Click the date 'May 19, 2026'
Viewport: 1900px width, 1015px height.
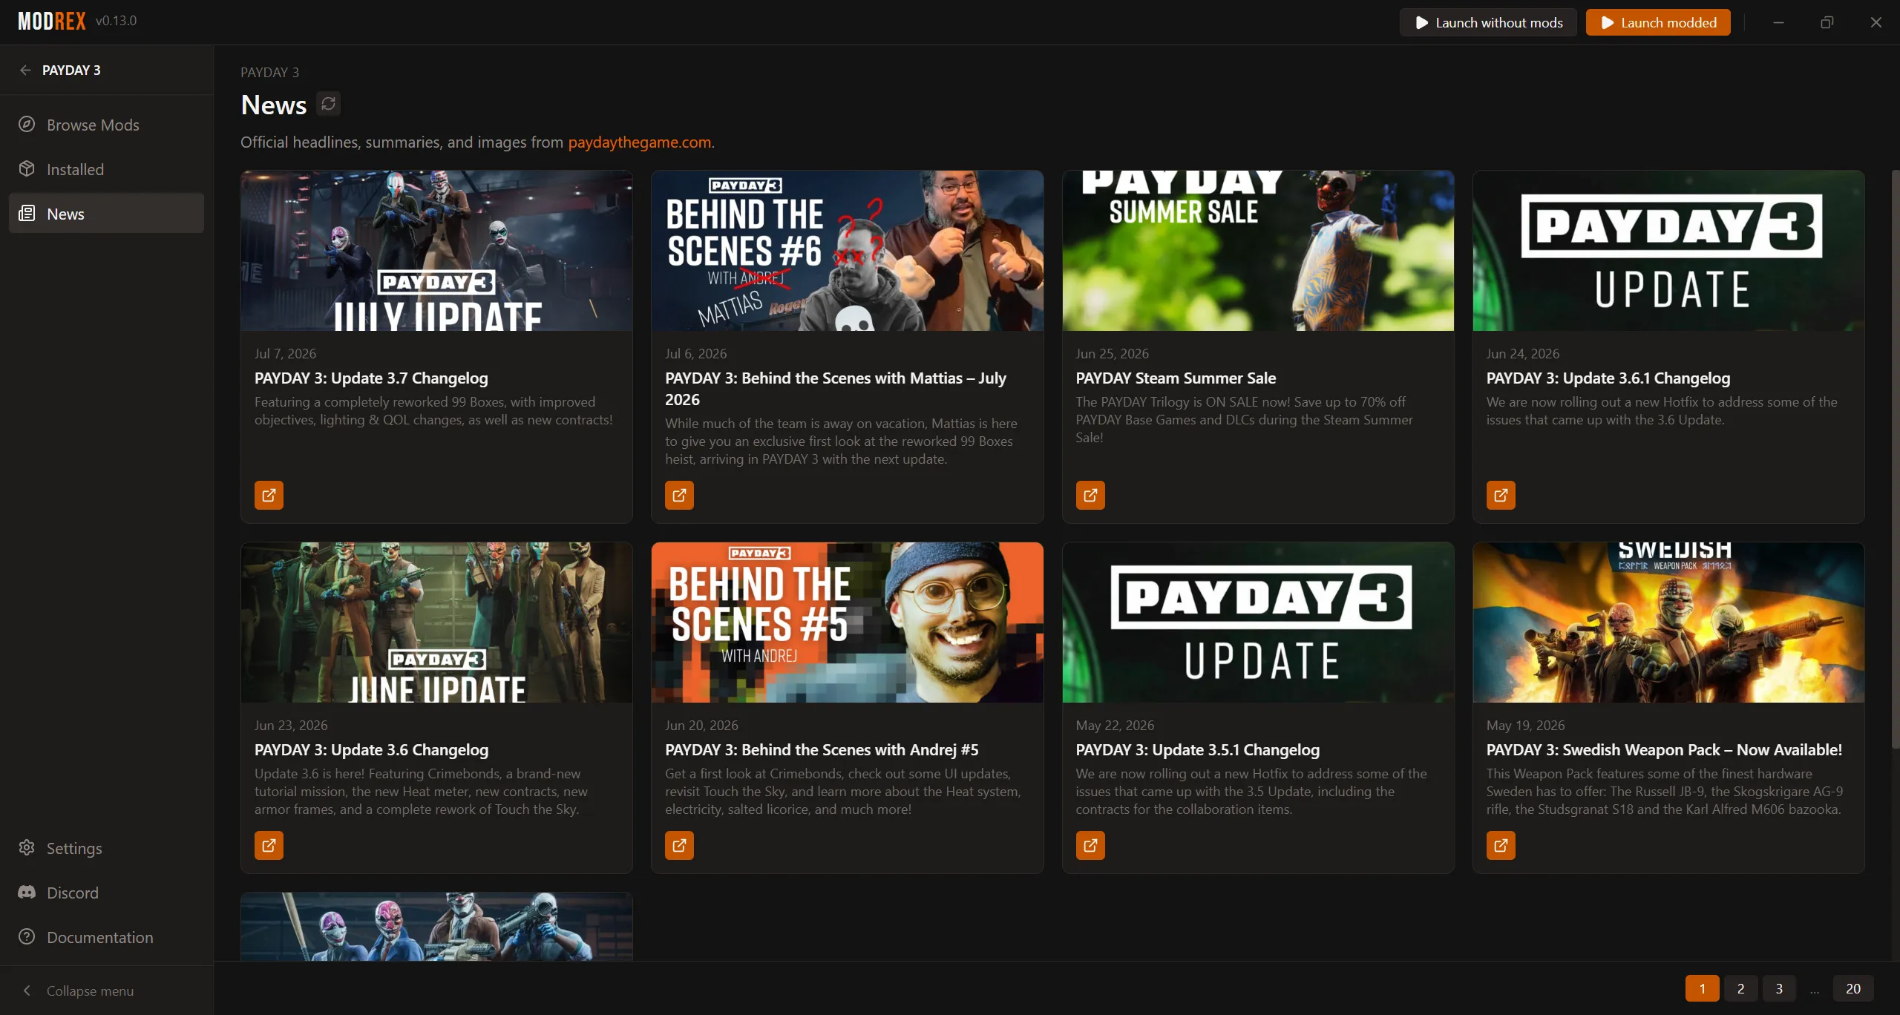tap(1525, 726)
